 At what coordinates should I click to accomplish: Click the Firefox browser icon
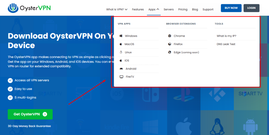pos(169,44)
